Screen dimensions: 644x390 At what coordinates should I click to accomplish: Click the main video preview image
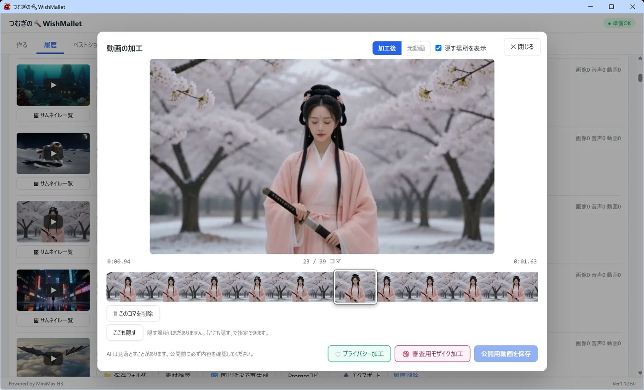coord(322,156)
